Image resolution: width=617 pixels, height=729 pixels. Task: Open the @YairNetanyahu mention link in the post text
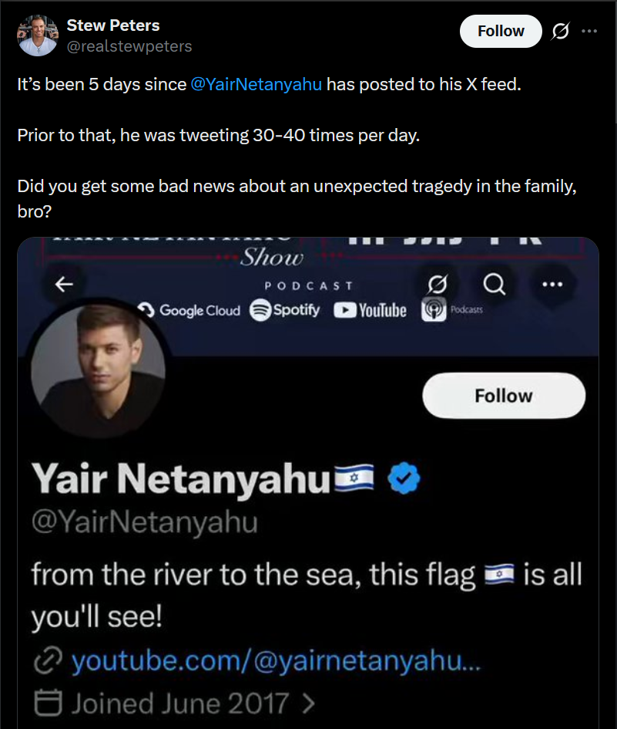pos(257,84)
